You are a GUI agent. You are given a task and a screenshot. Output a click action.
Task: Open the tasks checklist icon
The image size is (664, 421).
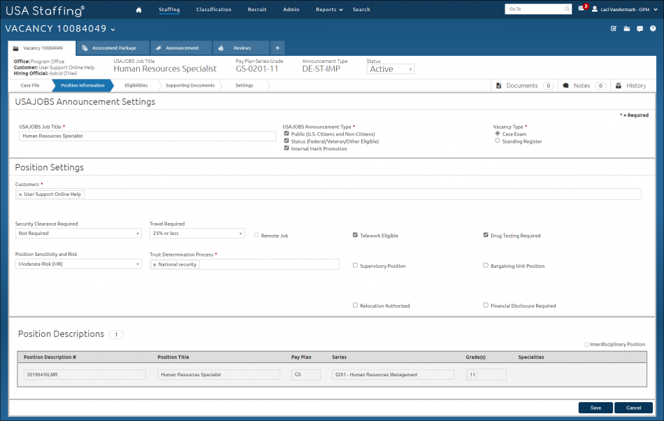613,29
